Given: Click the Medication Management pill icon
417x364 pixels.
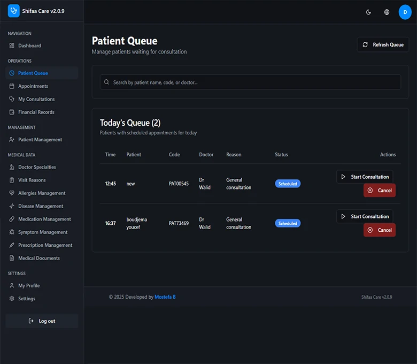Looking at the screenshot, I should tap(12, 219).
